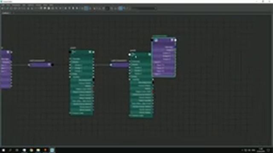Click black input port of selected purple node
The width and height of the screenshot is (273, 153).
(x=152, y=40)
